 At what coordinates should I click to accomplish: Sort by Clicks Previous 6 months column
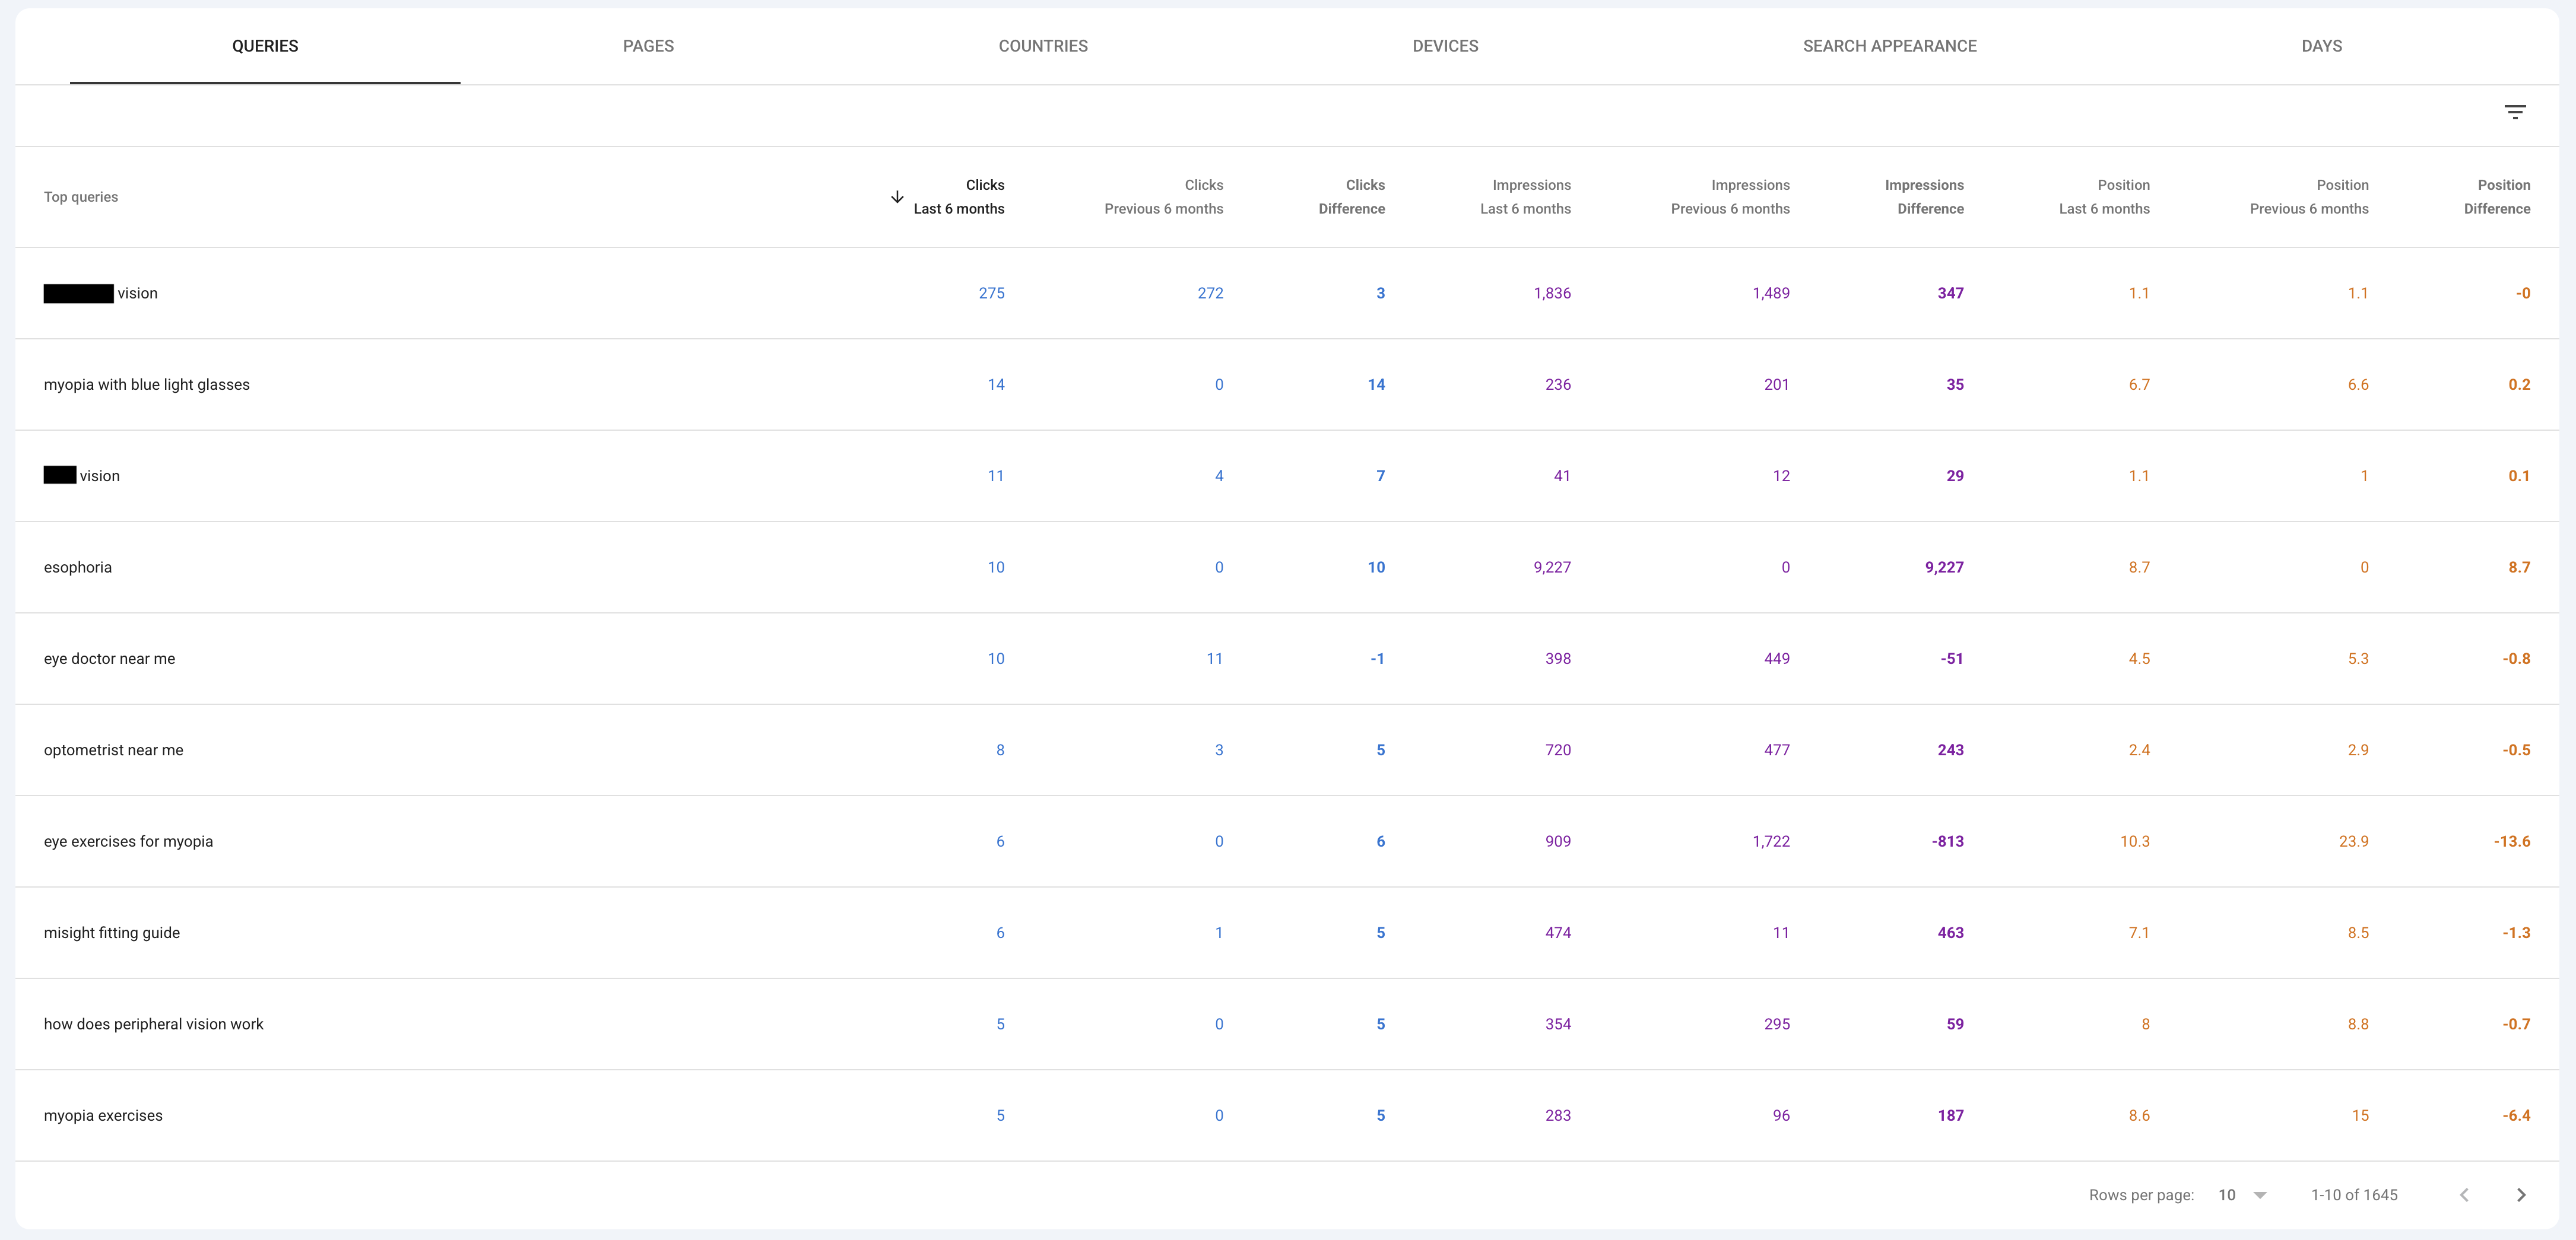[1164, 197]
